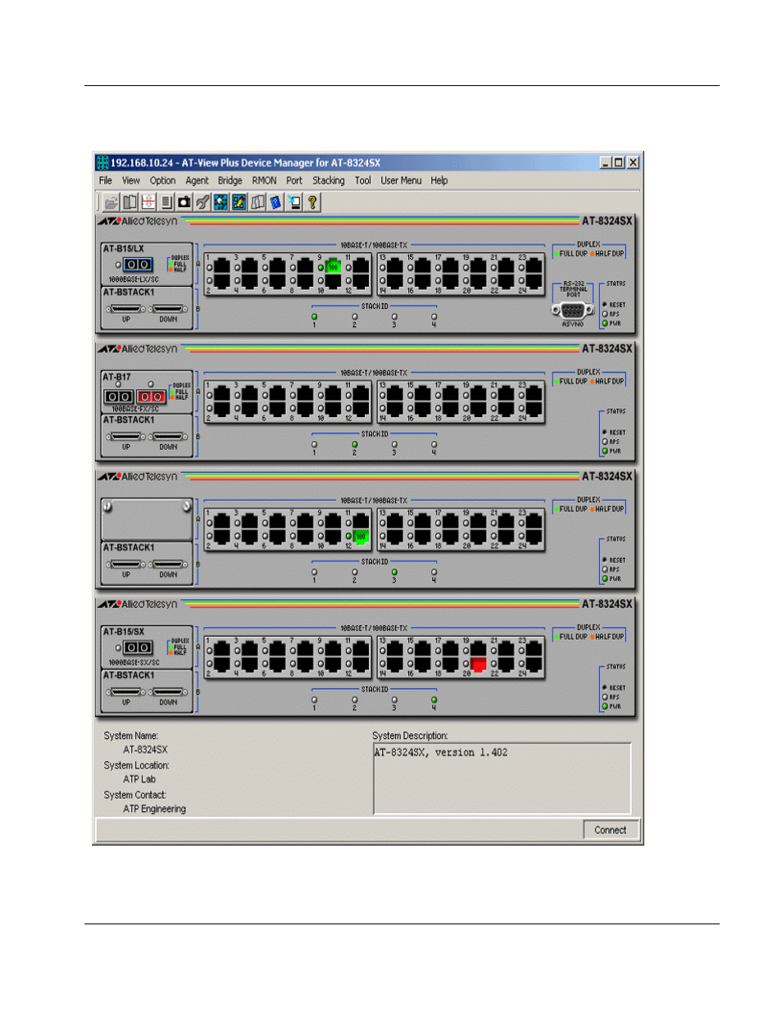Click UP stacking connector on AT-B15/SX switch

[126, 692]
